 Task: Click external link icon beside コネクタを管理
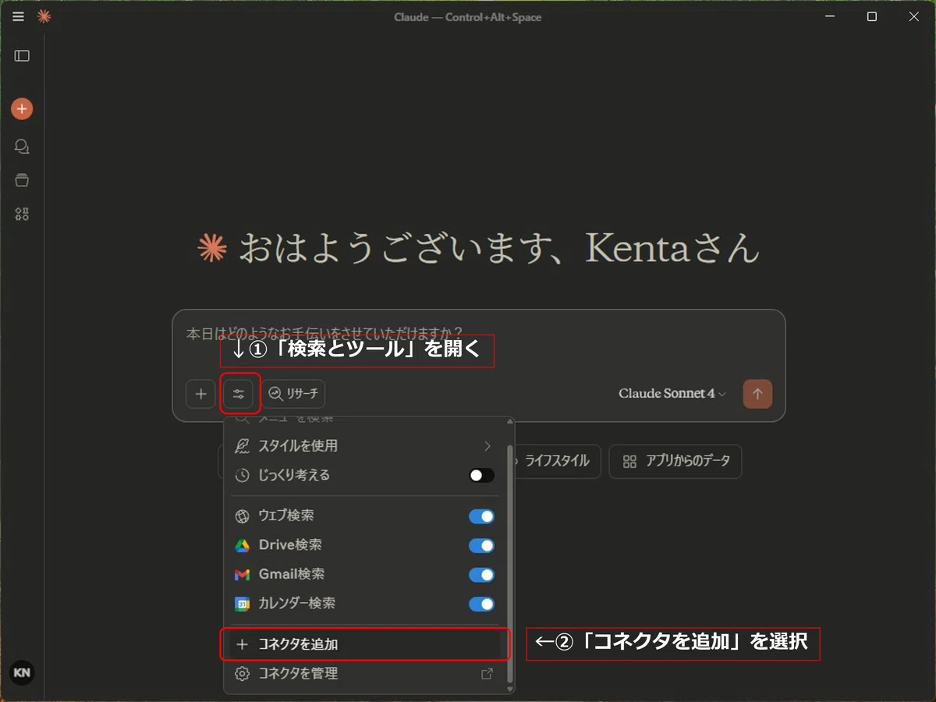(487, 674)
